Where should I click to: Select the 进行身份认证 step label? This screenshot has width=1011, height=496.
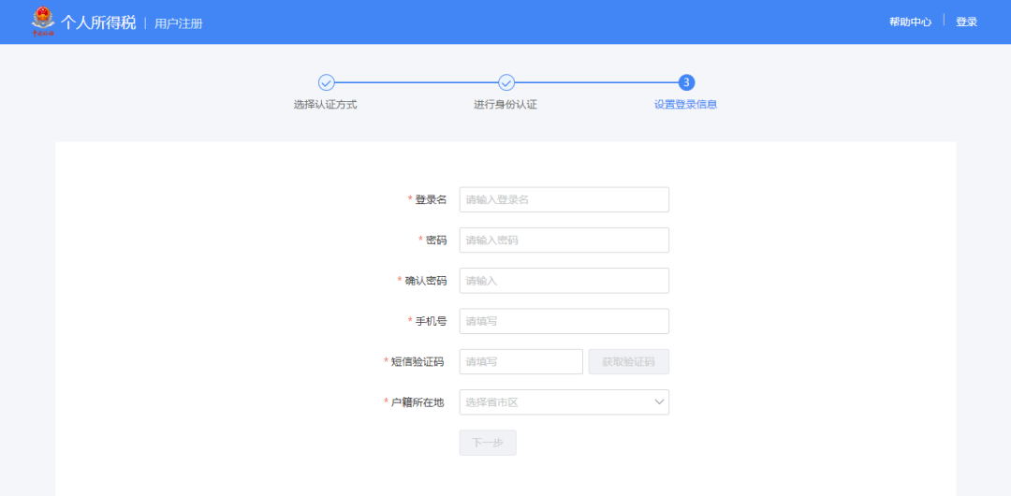[x=505, y=104]
